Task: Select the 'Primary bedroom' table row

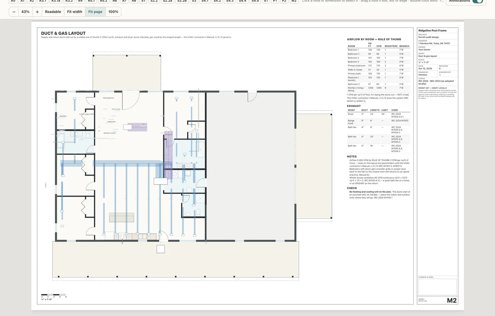Action: point(378,66)
